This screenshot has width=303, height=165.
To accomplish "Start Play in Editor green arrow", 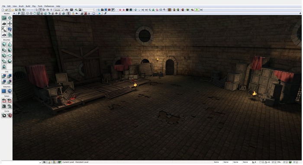I will [x=197, y=10].
